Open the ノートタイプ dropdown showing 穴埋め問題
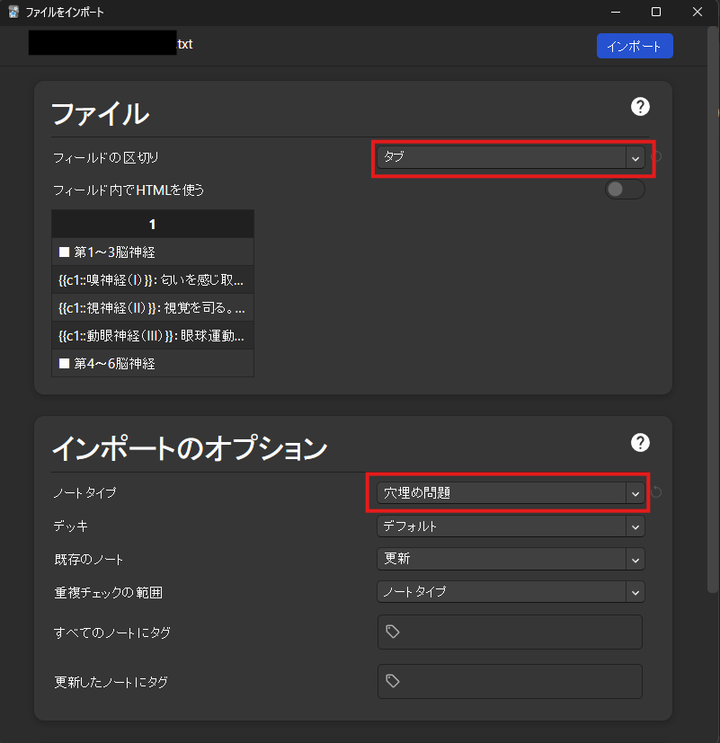This screenshot has height=743, width=720. pyautogui.click(x=508, y=492)
